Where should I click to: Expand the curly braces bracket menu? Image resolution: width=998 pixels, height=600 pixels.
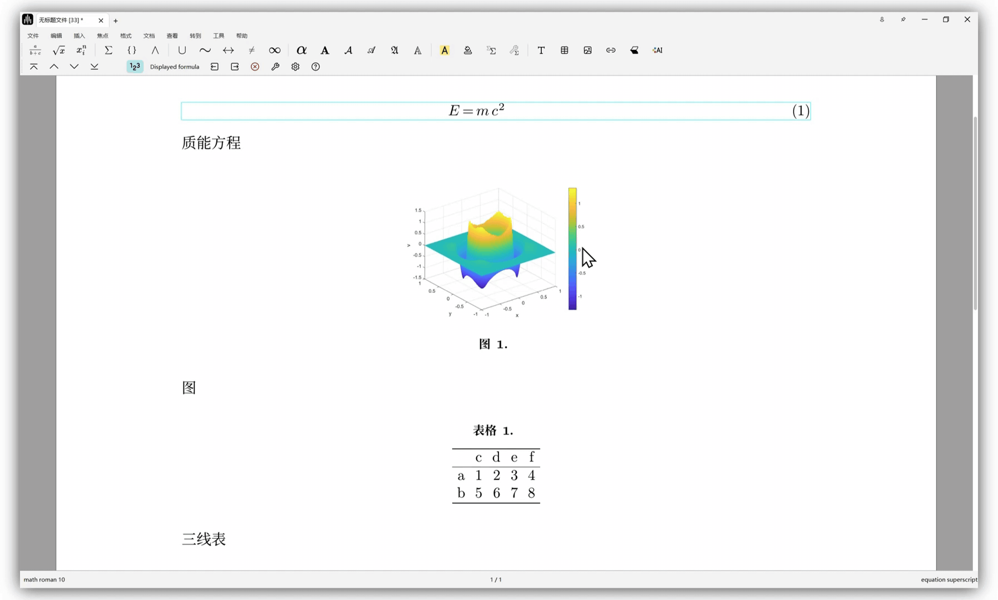(132, 51)
